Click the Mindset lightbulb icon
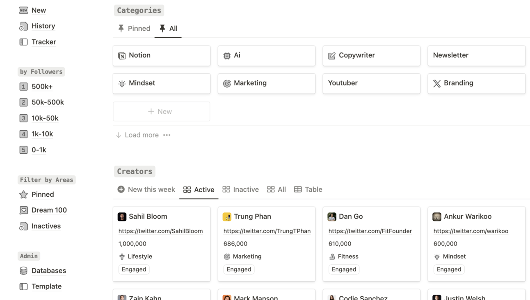This screenshot has width=530, height=300. coord(122,84)
